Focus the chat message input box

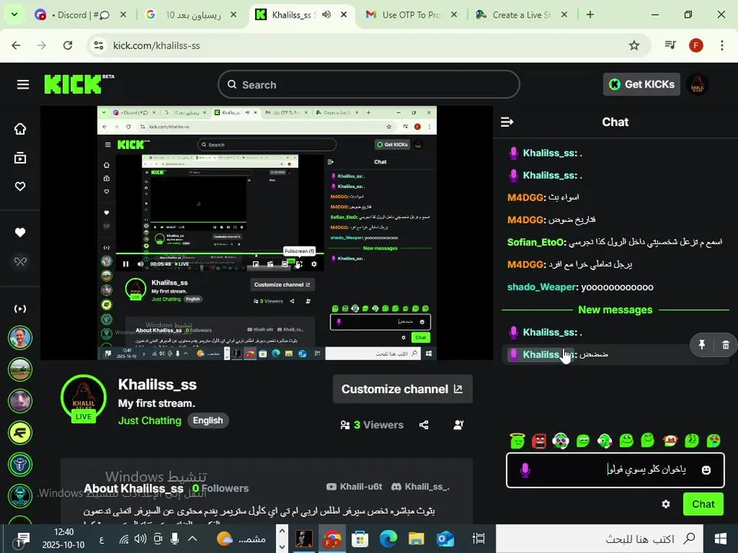[x=615, y=470]
